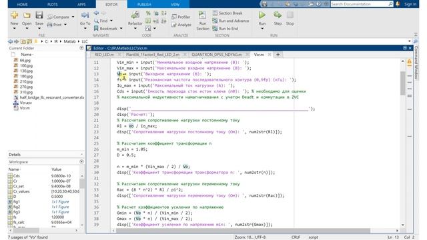
Task: Click the LLC folder in address path
Action: pyautogui.click(x=85, y=41)
